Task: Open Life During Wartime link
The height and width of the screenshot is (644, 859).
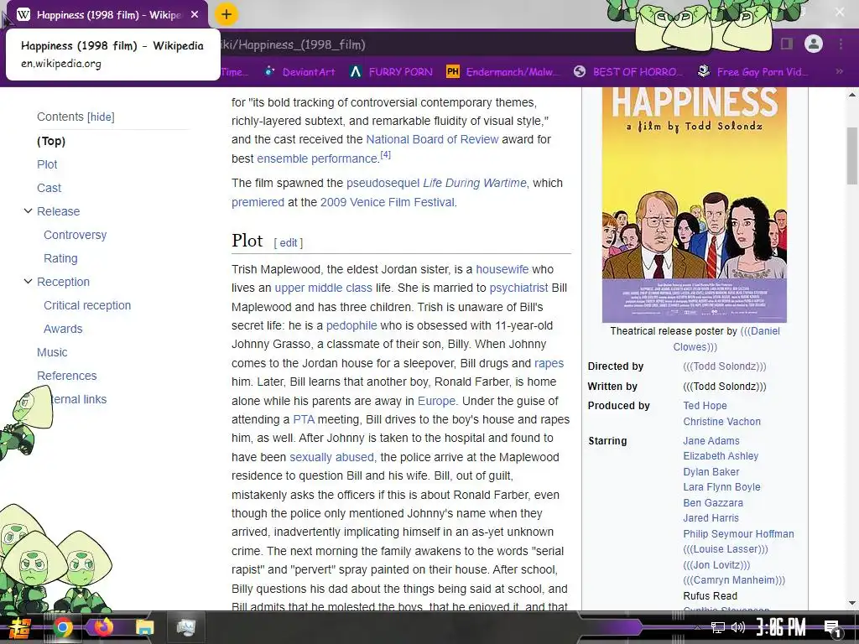Action: click(x=475, y=183)
